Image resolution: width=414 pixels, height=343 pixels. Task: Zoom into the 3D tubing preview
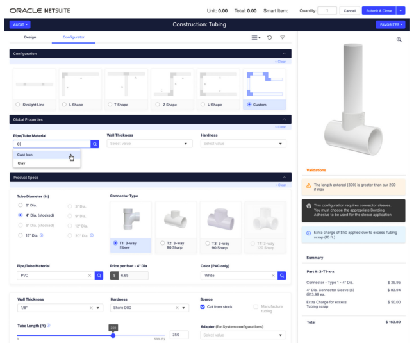click(x=399, y=39)
